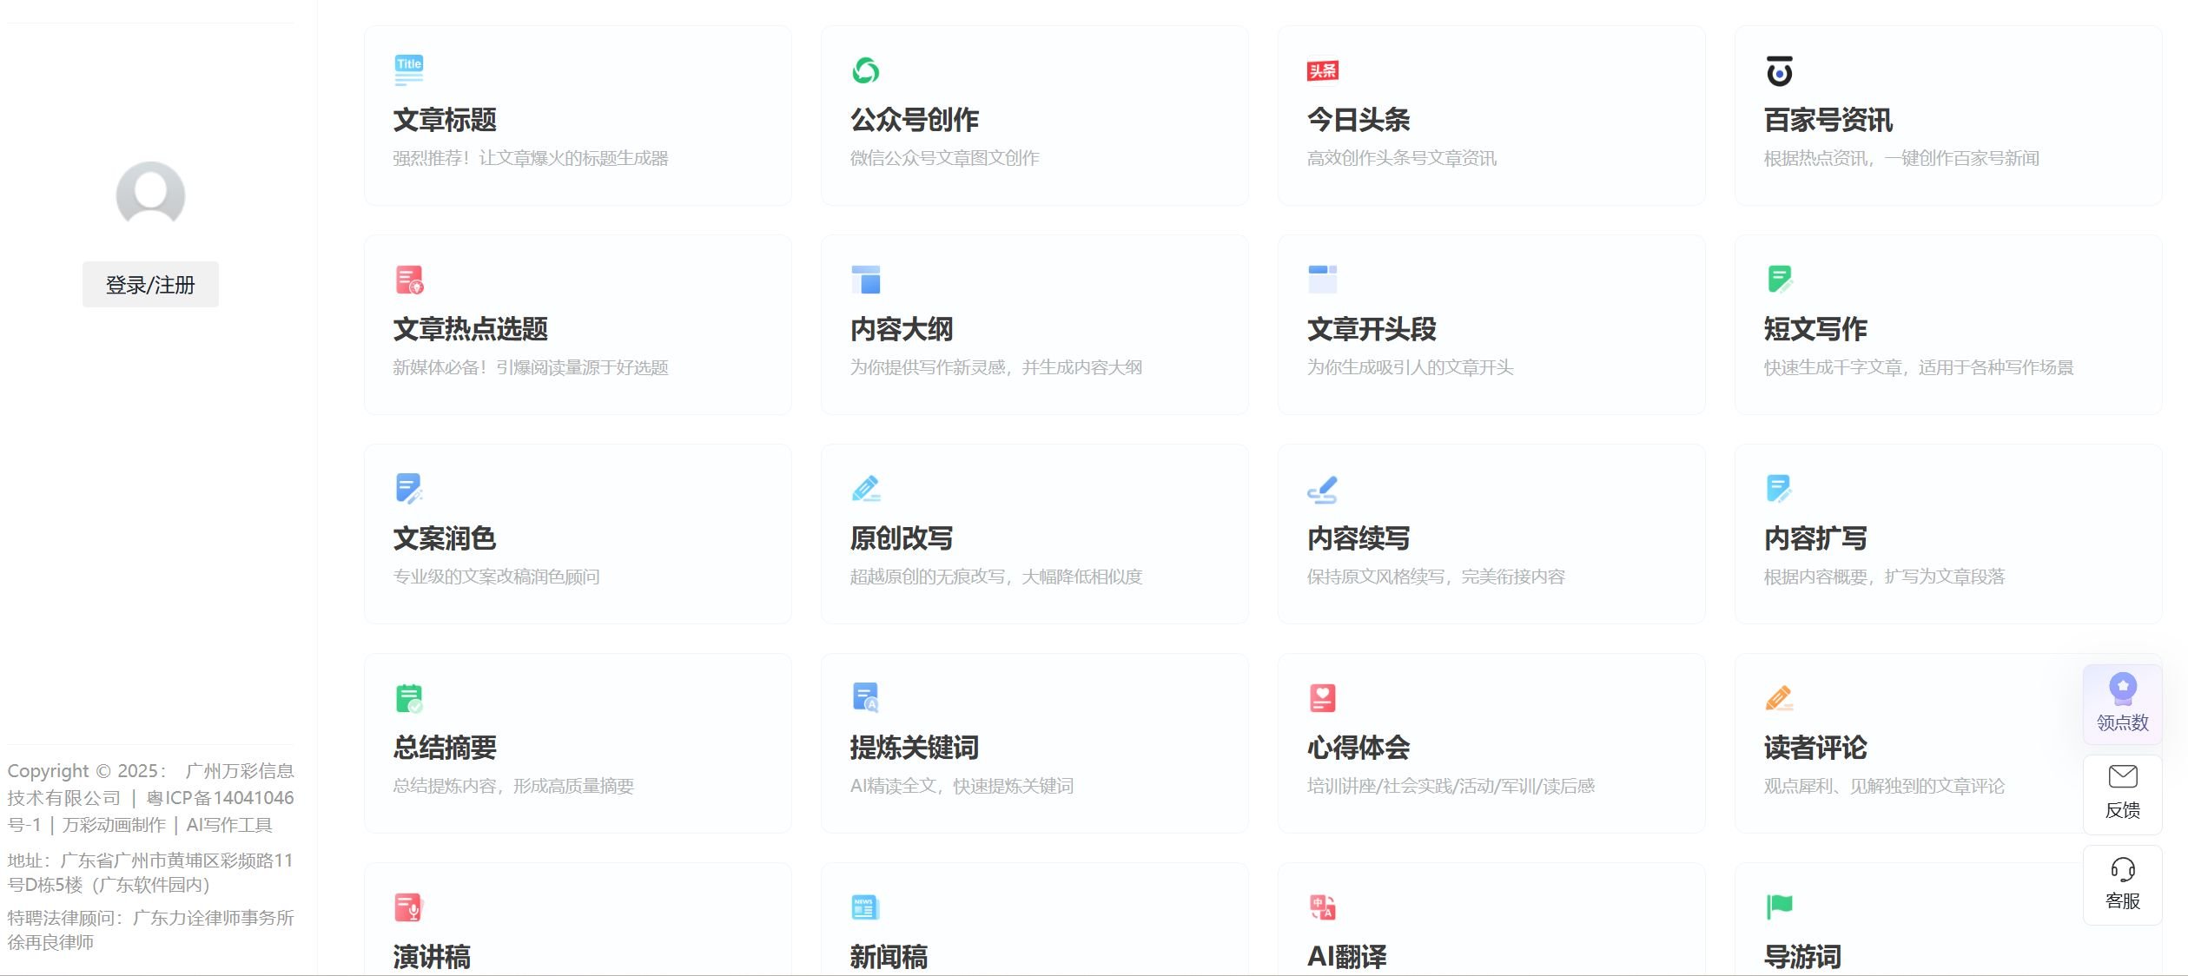Screen dimensions: 2188x976
Task: Open the 万彩动画制作 footer link
Action: point(113,825)
